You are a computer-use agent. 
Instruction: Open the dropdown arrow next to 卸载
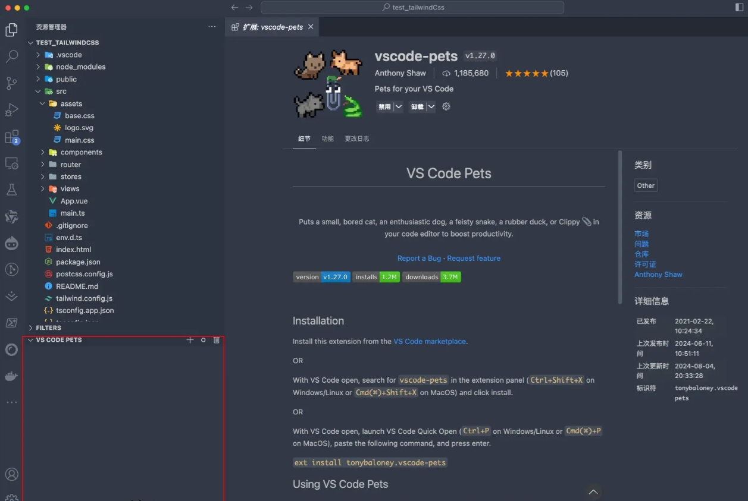(431, 107)
